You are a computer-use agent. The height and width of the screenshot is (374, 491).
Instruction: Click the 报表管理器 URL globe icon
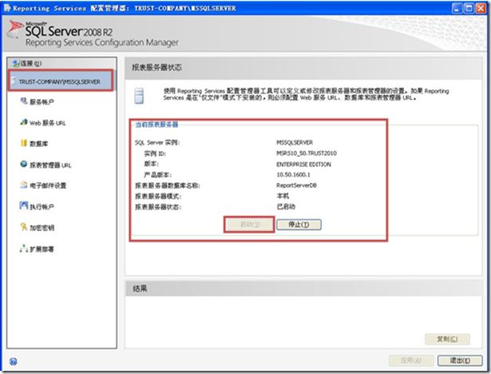click(x=24, y=164)
